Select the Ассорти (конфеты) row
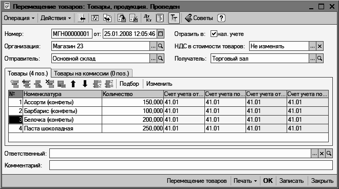339x189 pixels. pos(168,102)
